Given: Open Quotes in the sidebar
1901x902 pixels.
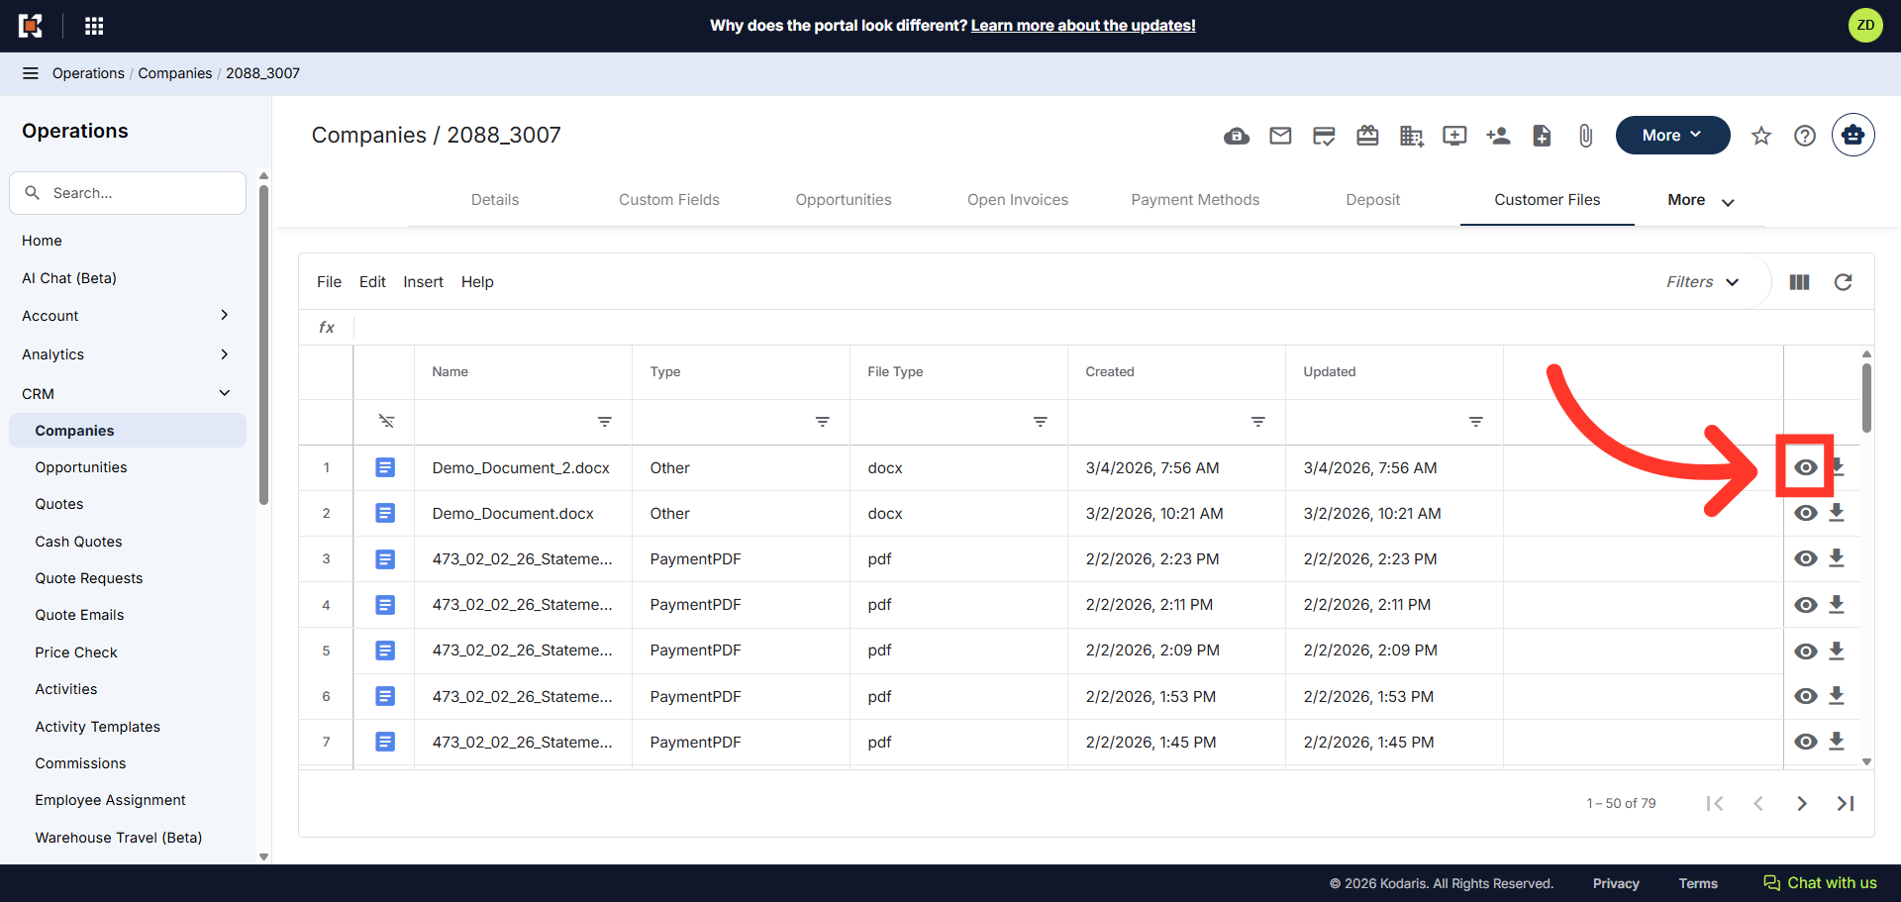Looking at the screenshot, I should click(x=59, y=504).
